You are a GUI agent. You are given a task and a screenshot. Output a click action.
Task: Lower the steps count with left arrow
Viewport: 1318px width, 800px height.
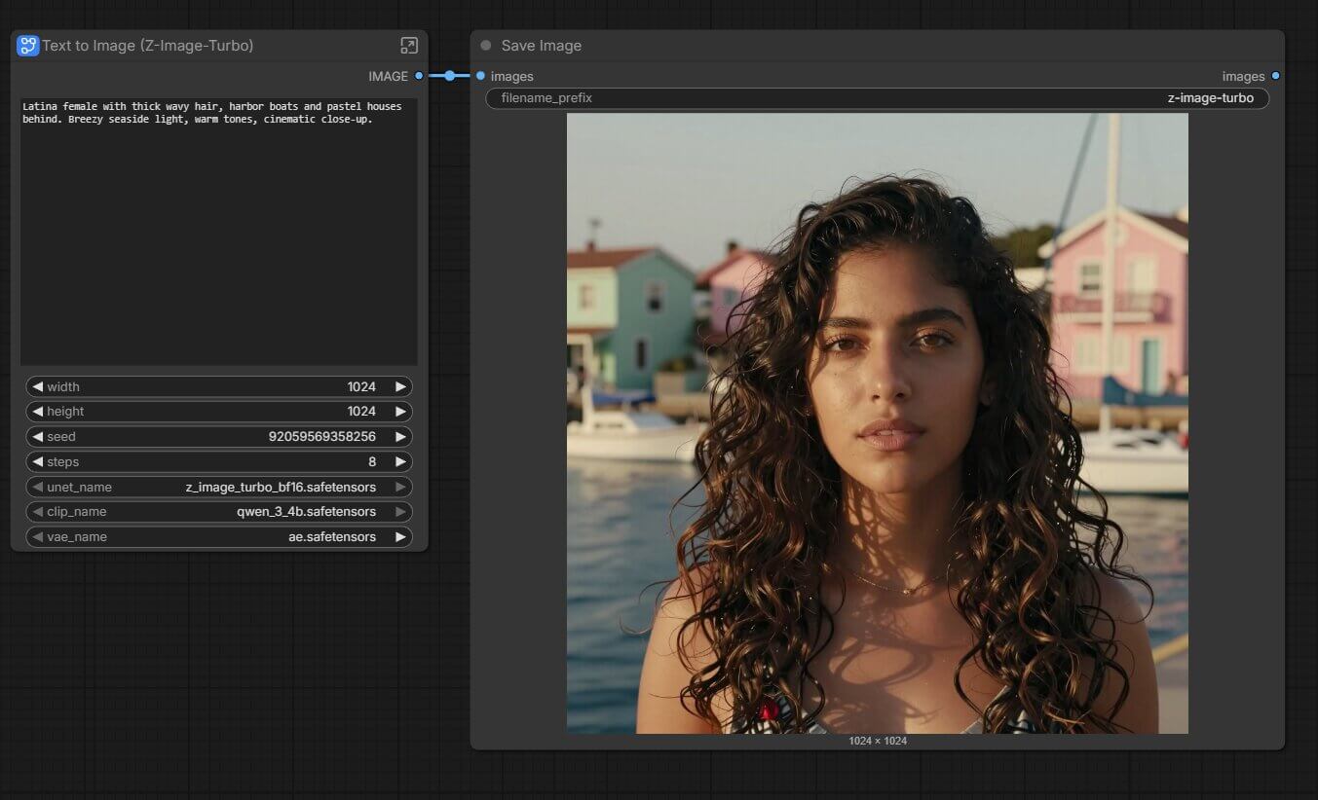pos(38,462)
